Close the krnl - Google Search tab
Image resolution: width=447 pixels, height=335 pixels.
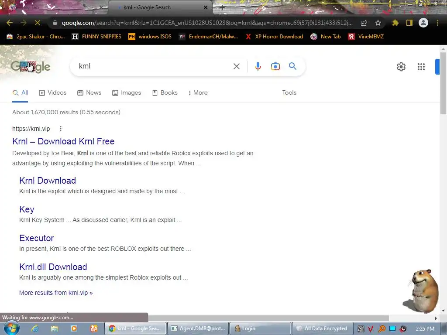(206, 7)
